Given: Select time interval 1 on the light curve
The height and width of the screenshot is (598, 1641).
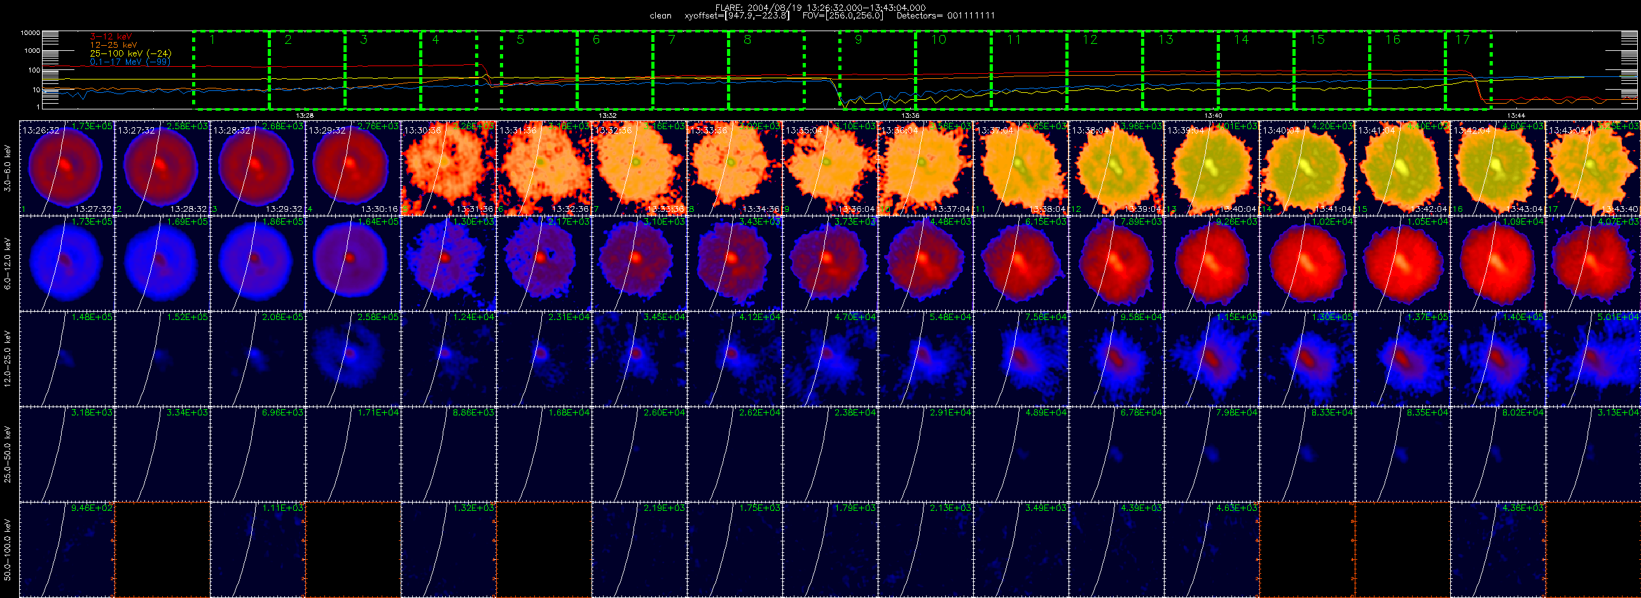Looking at the screenshot, I should click(232, 69).
